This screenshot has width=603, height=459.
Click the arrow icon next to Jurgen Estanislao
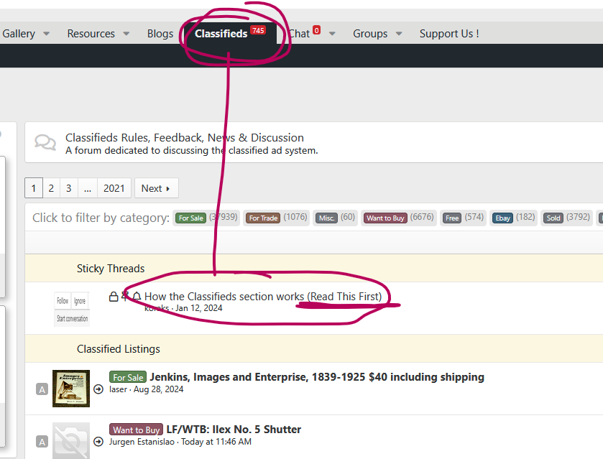click(x=98, y=442)
